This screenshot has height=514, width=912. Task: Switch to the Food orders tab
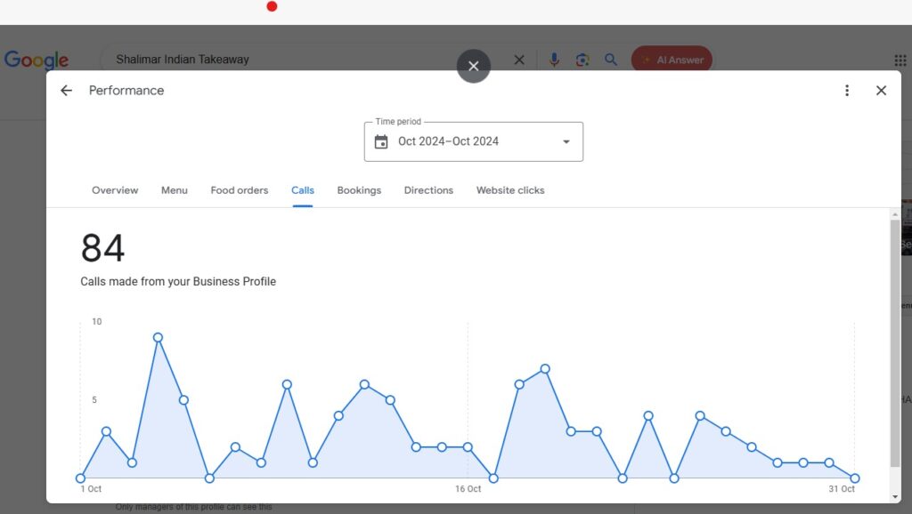[x=239, y=190]
